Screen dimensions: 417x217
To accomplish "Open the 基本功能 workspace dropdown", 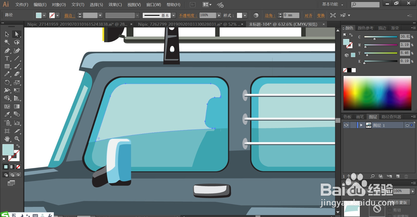I will (x=333, y=4).
